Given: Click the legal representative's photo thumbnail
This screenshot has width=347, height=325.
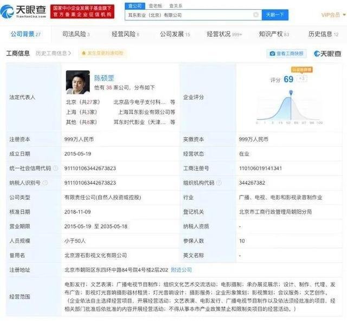Looking at the screenshot, I should [78, 82].
